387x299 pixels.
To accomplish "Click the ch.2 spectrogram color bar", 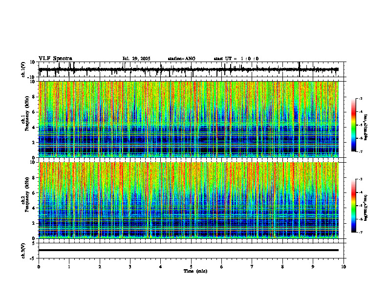I will point(354,206).
